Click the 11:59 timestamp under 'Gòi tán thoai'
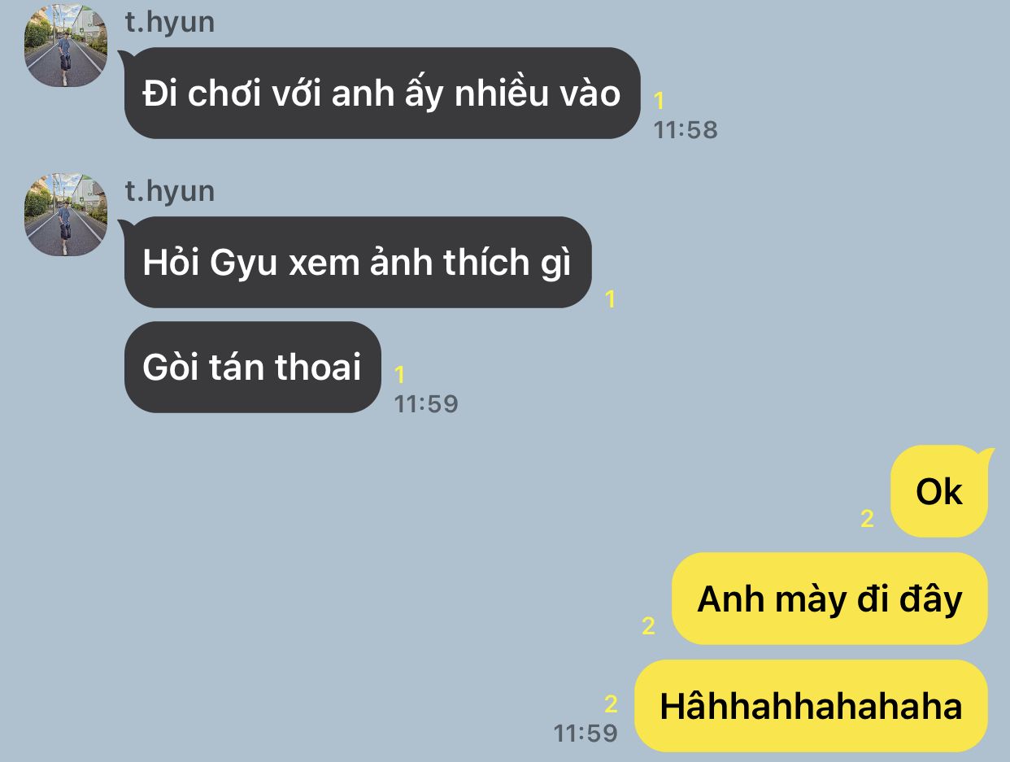1010x762 pixels. point(426,403)
